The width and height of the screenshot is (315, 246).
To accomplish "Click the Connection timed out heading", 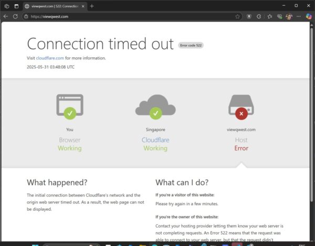I will click(x=100, y=44).
